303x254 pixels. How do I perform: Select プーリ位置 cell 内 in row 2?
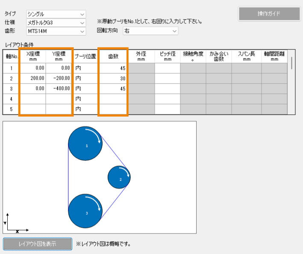(x=85, y=78)
